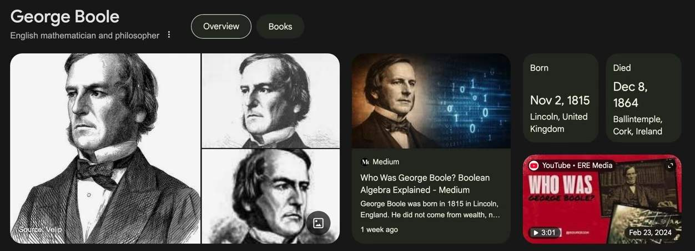Click the Died Dec 8, 1864 card

click(643, 98)
